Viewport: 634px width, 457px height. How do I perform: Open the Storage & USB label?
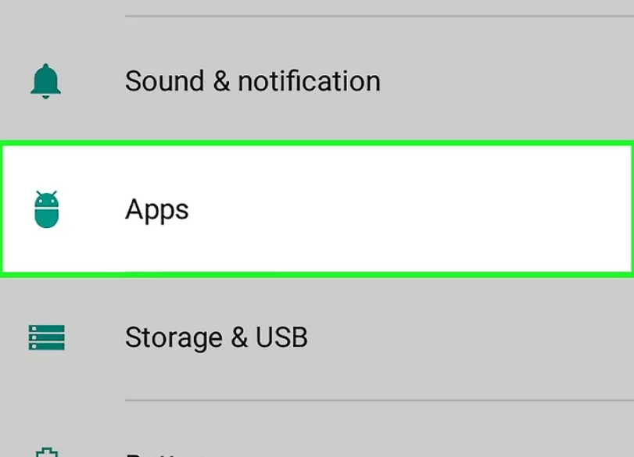coord(217,337)
